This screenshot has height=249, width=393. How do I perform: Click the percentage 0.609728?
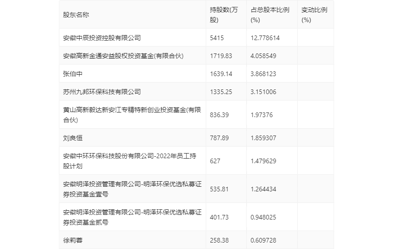coord(263,240)
